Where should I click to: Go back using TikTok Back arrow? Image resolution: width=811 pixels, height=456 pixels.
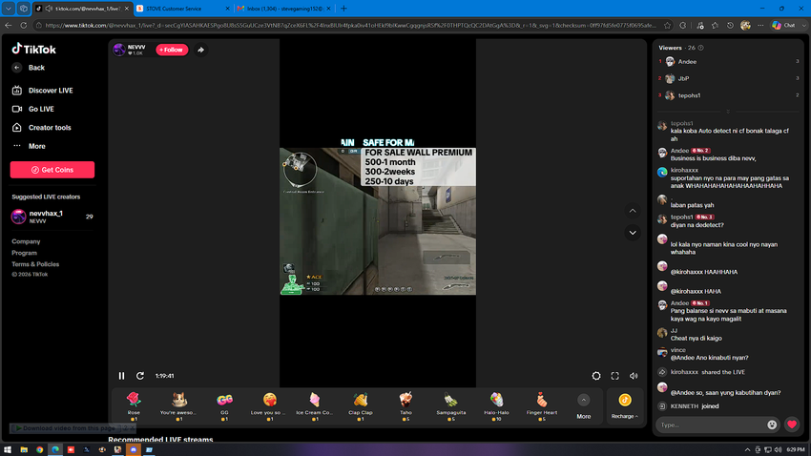coord(17,68)
